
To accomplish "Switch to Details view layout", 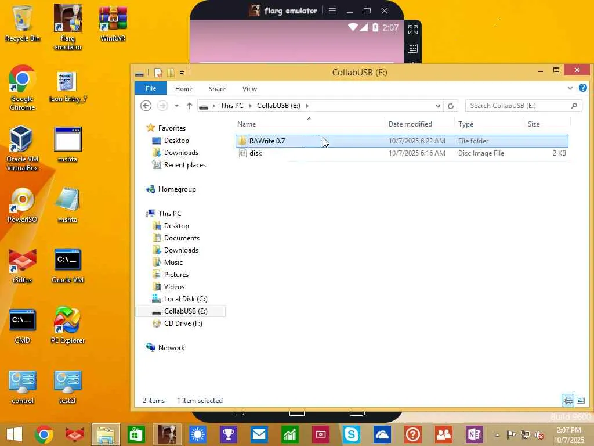I will click(x=567, y=400).
